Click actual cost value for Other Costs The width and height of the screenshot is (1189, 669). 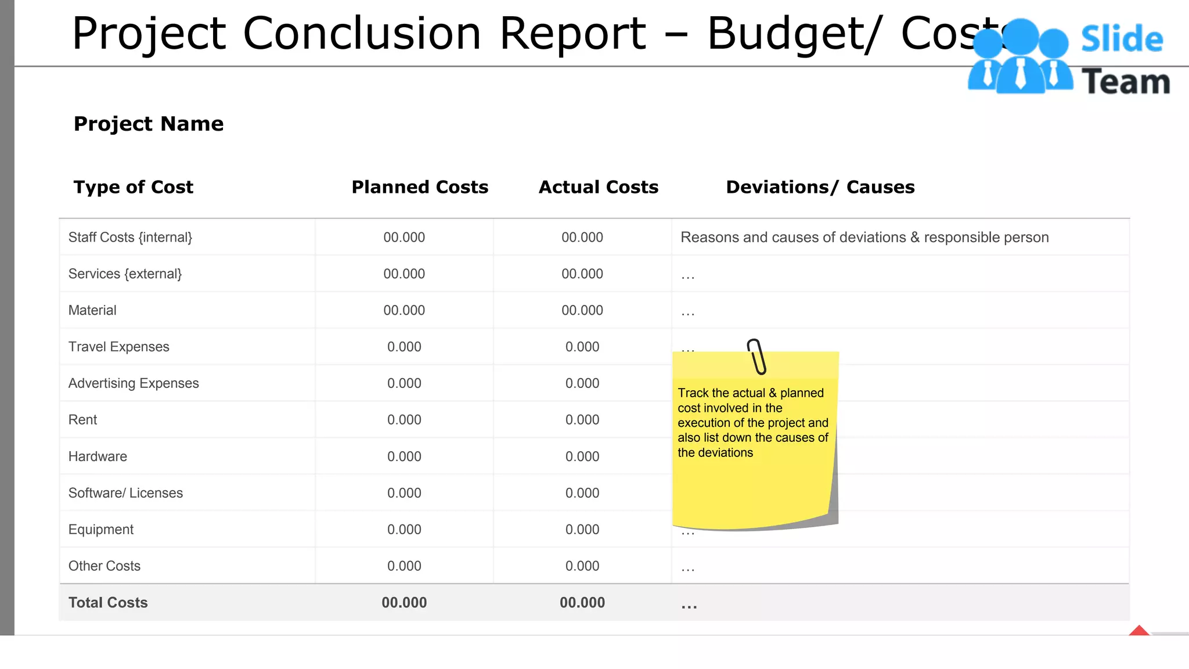[x=582, y=566]
